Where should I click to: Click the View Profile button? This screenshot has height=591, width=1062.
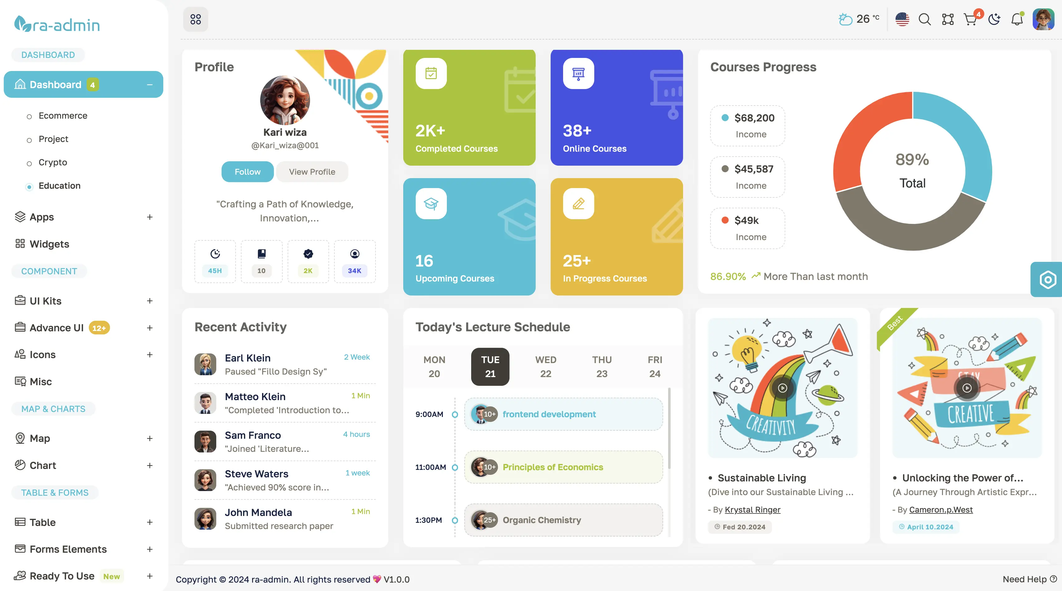tap(312, 171)
